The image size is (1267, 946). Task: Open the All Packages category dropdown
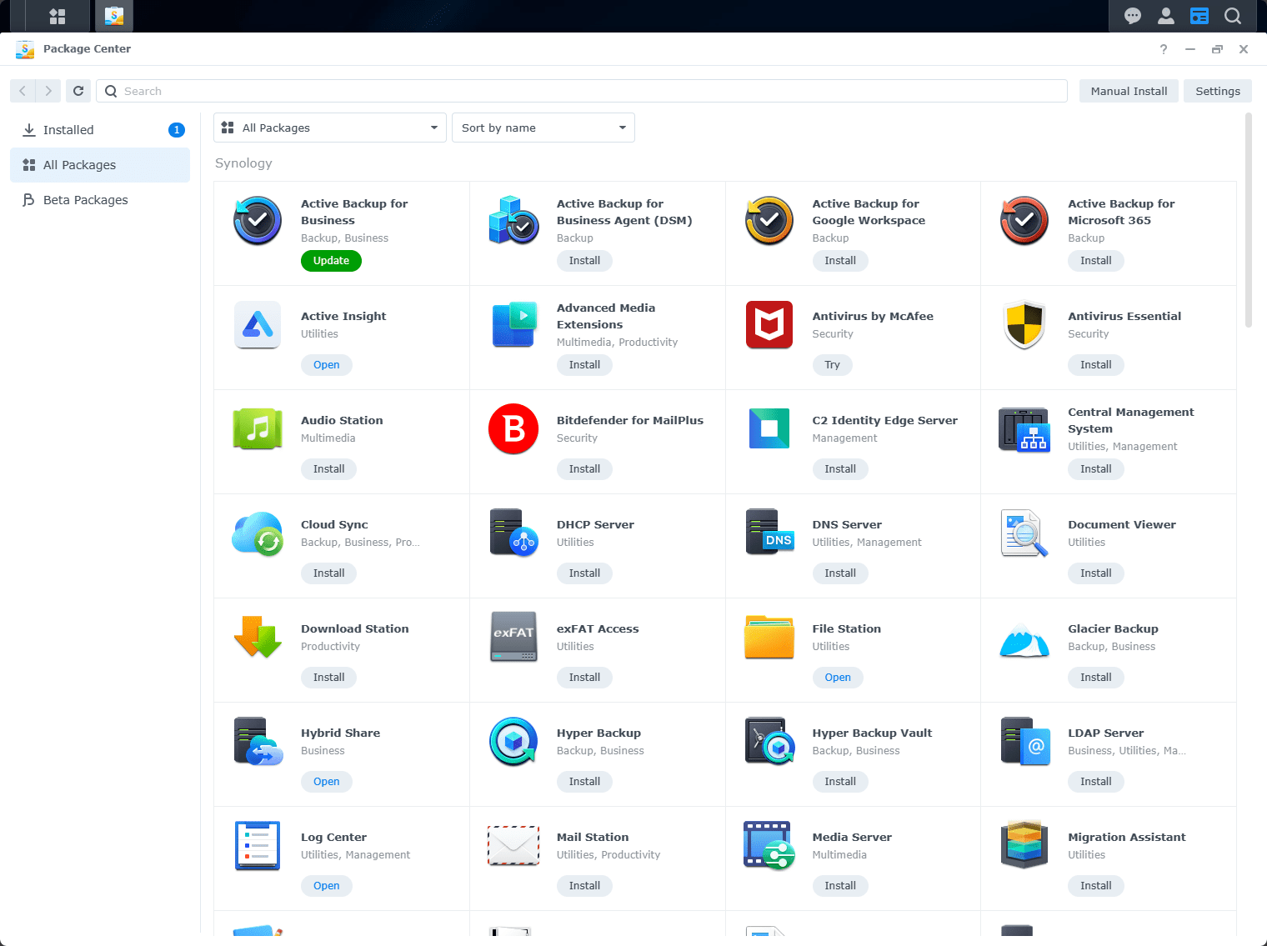[x=330, y=128]
